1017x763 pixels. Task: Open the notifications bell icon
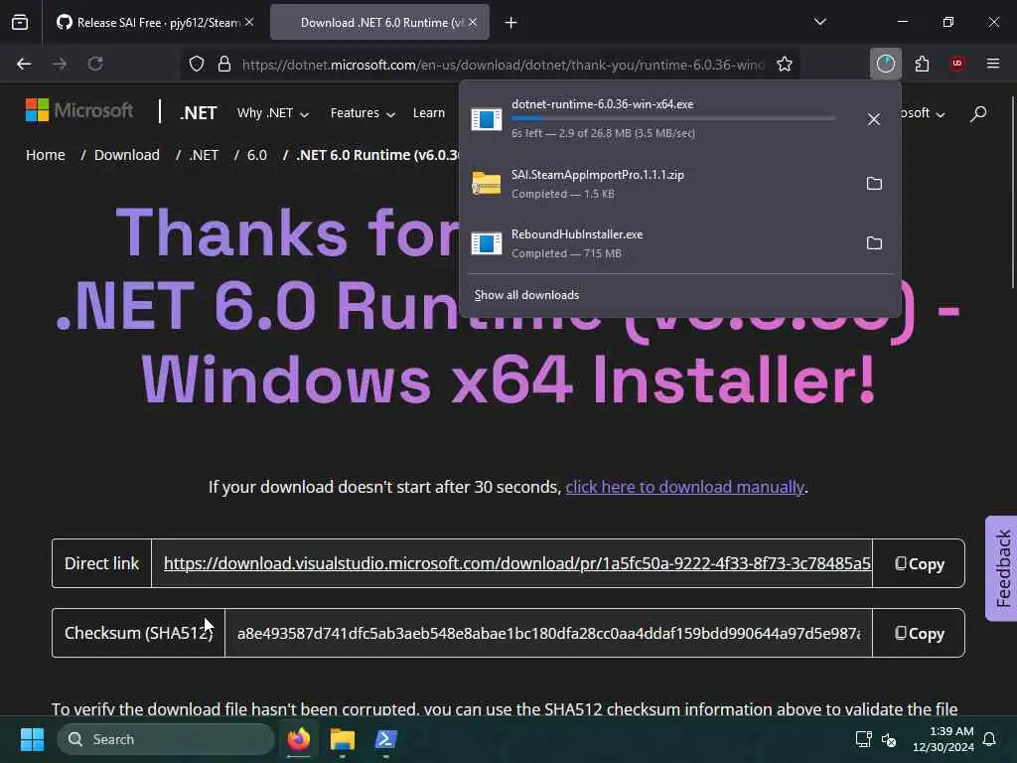(x=990, y=739)
